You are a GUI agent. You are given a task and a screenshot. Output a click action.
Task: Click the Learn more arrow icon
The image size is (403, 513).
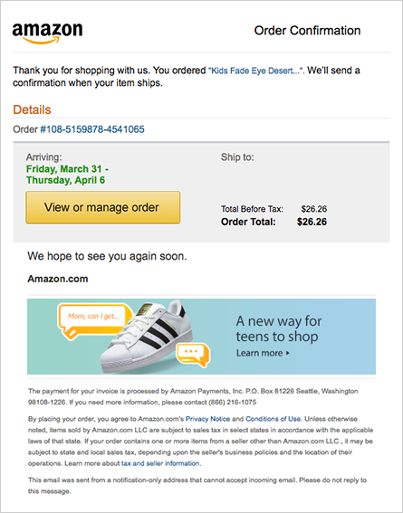[288, 353]
